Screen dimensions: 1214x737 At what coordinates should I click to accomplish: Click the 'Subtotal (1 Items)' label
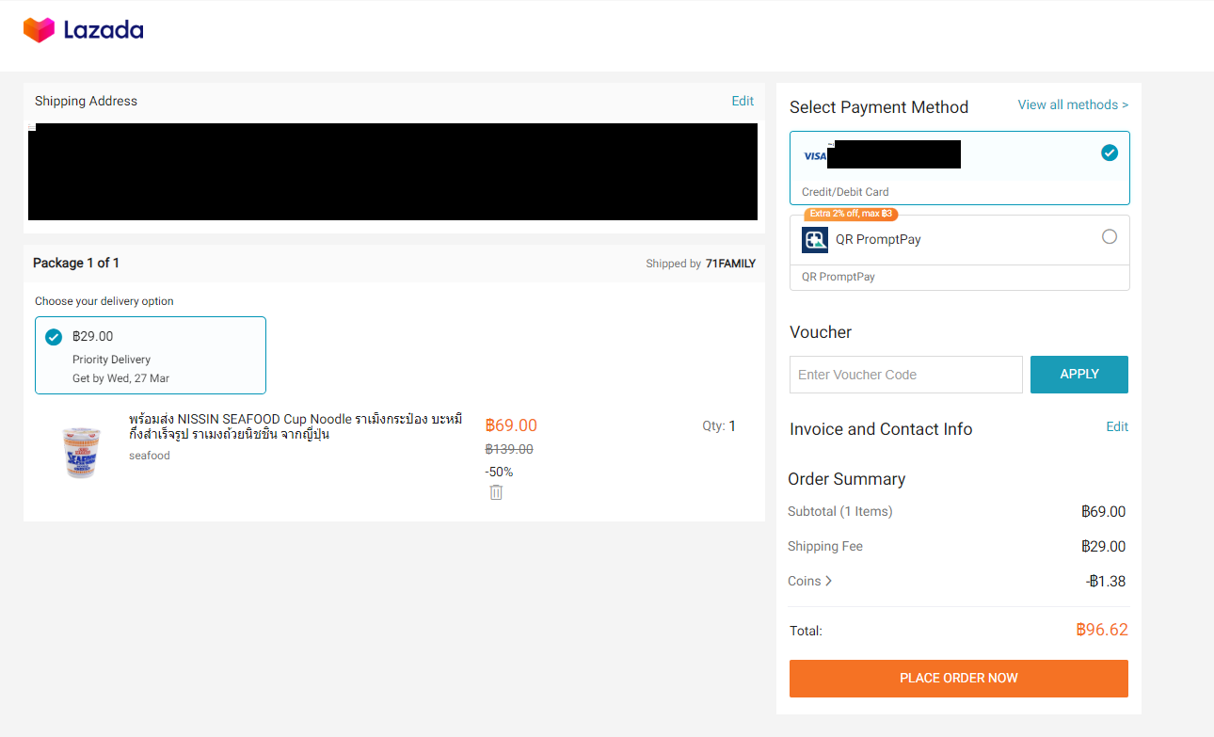pos(840,511)
